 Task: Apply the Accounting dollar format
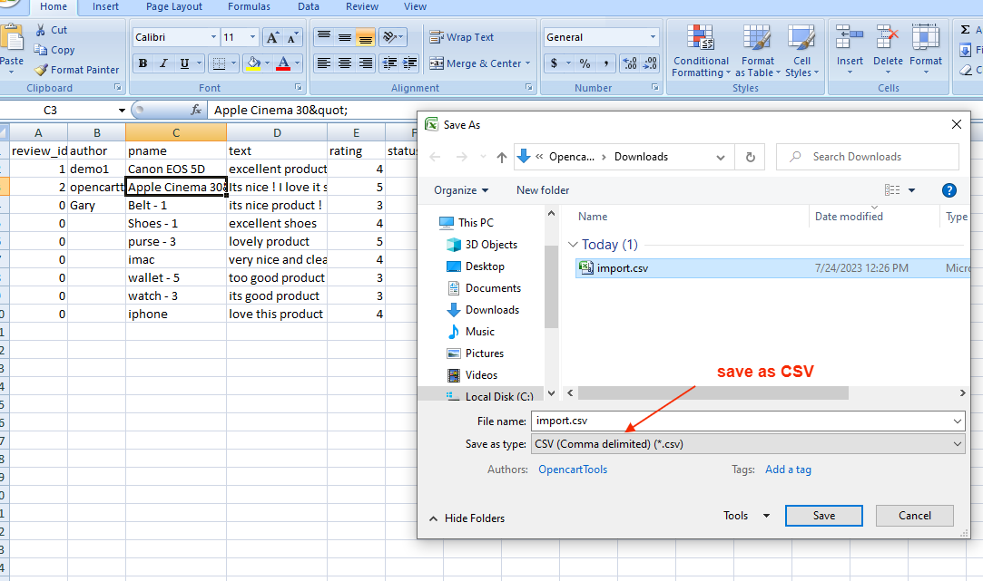click(555, 63)
